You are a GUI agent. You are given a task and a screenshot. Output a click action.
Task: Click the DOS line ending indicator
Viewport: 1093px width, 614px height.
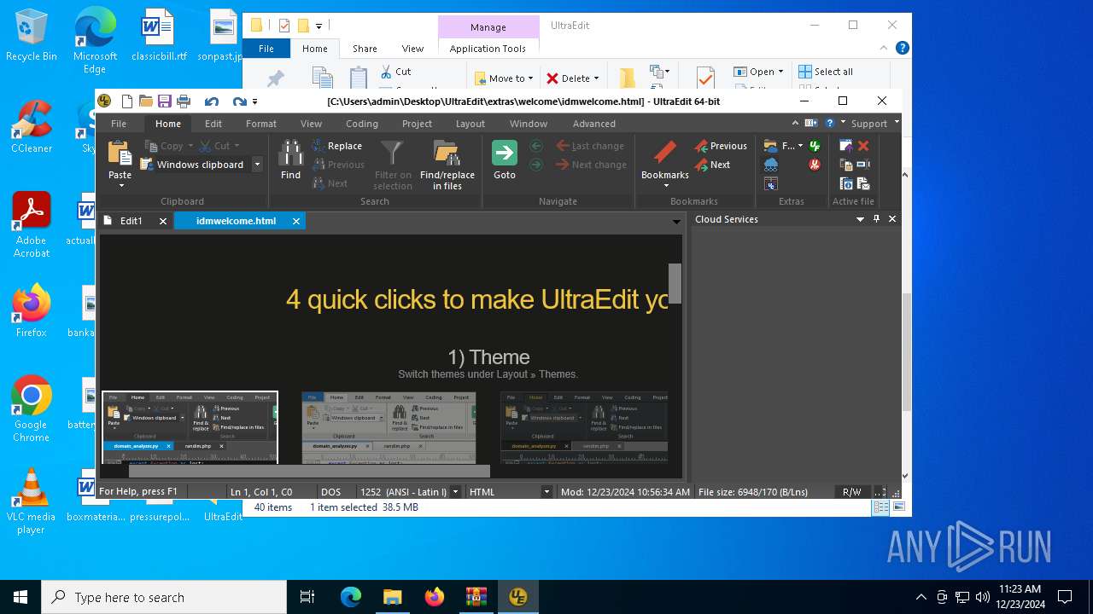coord(330,492)
